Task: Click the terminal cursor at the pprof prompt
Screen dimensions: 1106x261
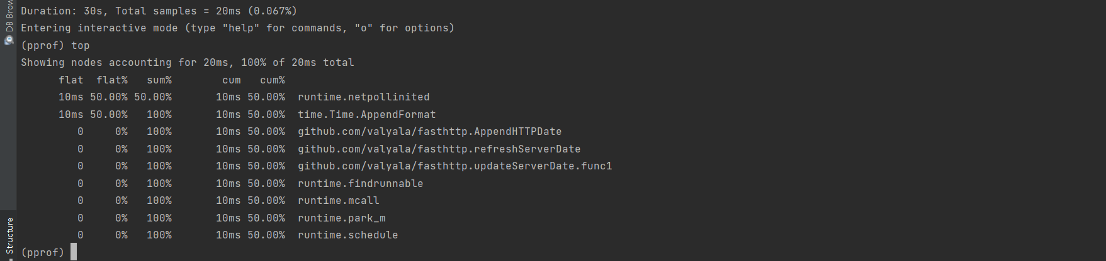Action: pyautogui.click(x=74, y=252)
